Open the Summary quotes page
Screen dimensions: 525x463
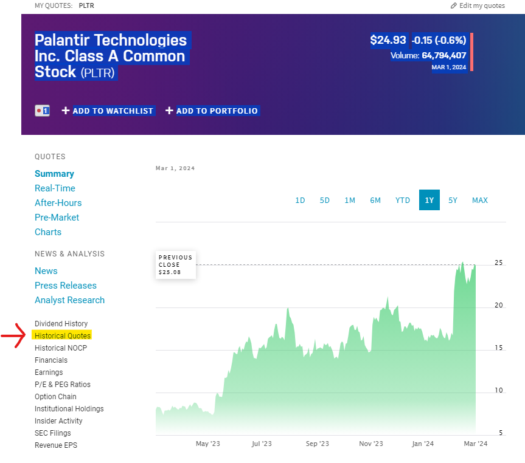[54, 174]
